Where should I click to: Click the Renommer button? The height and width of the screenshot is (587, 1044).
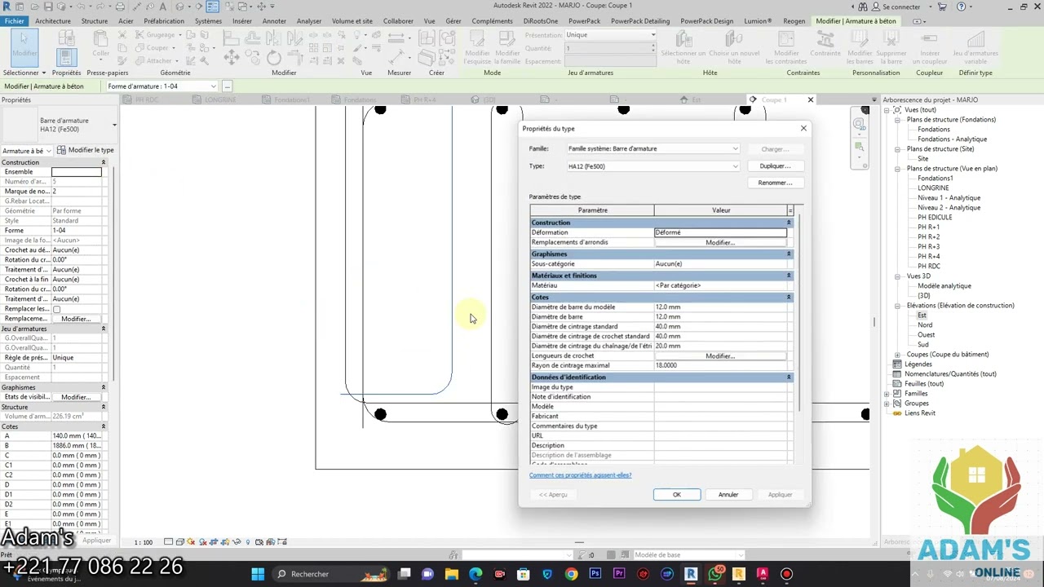pos(775,183)
